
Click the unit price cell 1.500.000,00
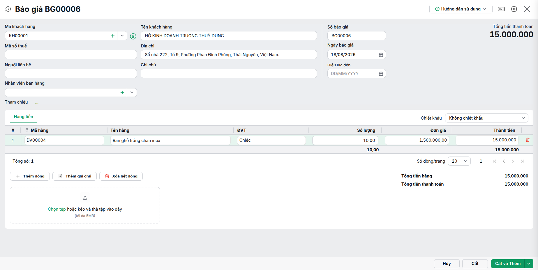pos(417,140)
